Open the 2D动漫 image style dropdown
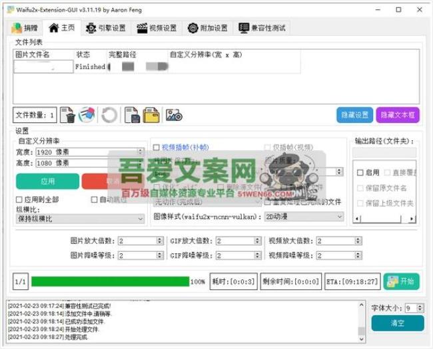The width and height of the screenshot is (433, 349). (304, 217)
